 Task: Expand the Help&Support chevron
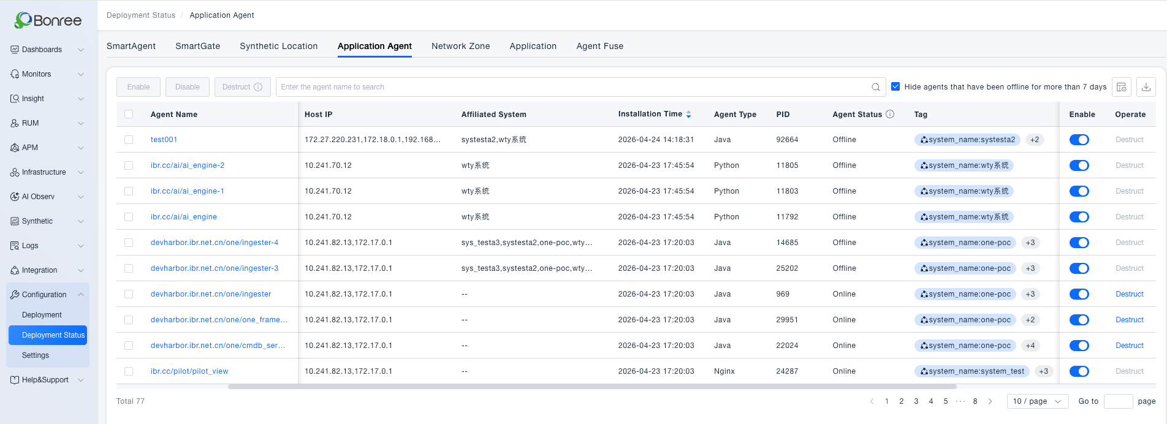(81, 380)
